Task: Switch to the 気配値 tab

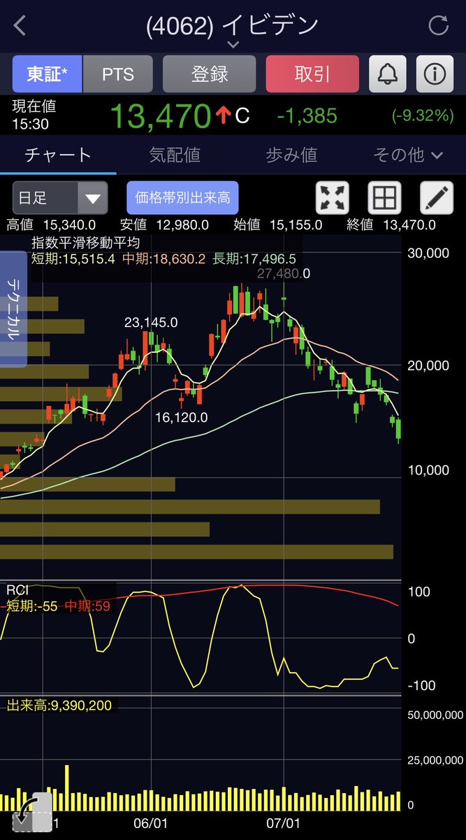Action: point(175,155)
